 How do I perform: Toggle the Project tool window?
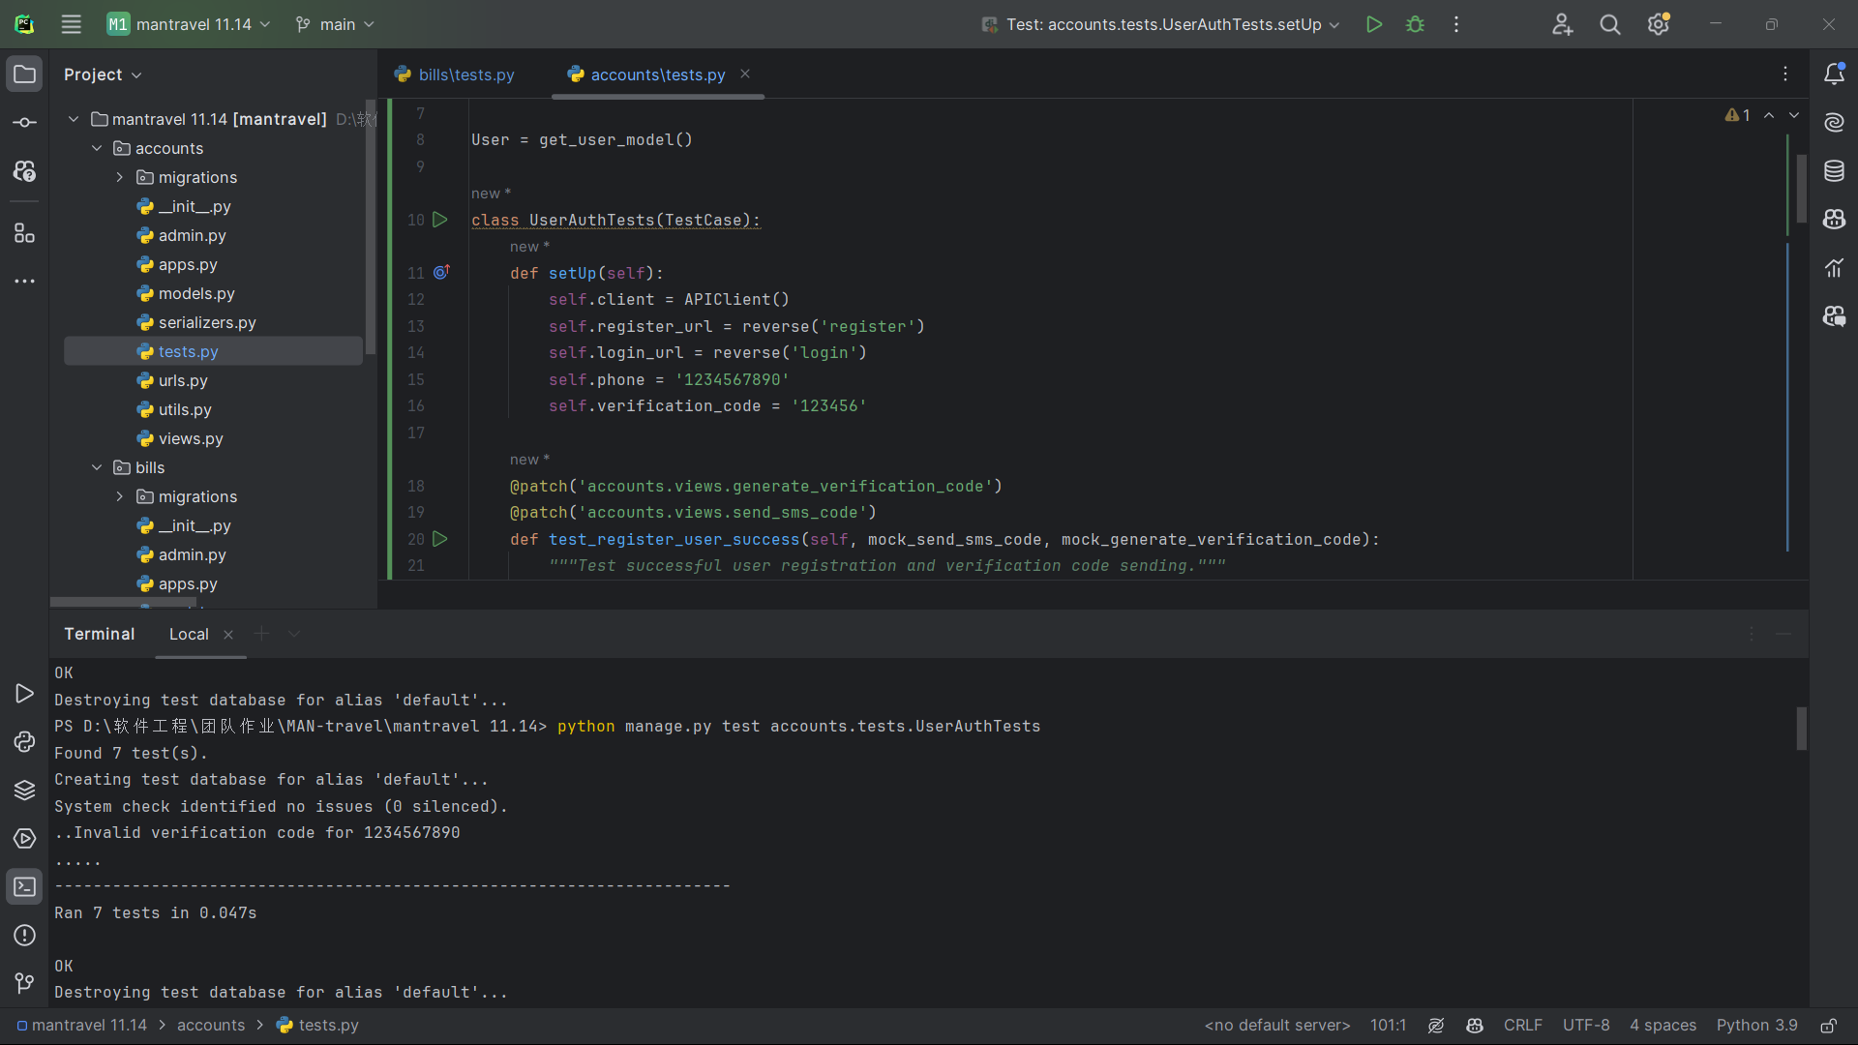24,75
